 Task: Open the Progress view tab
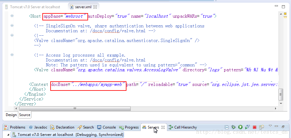click(x=129, y=127)
